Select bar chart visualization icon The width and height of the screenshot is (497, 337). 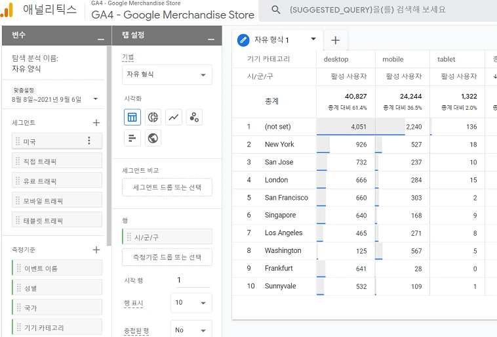pyautogui.click(x=132, y=138)
